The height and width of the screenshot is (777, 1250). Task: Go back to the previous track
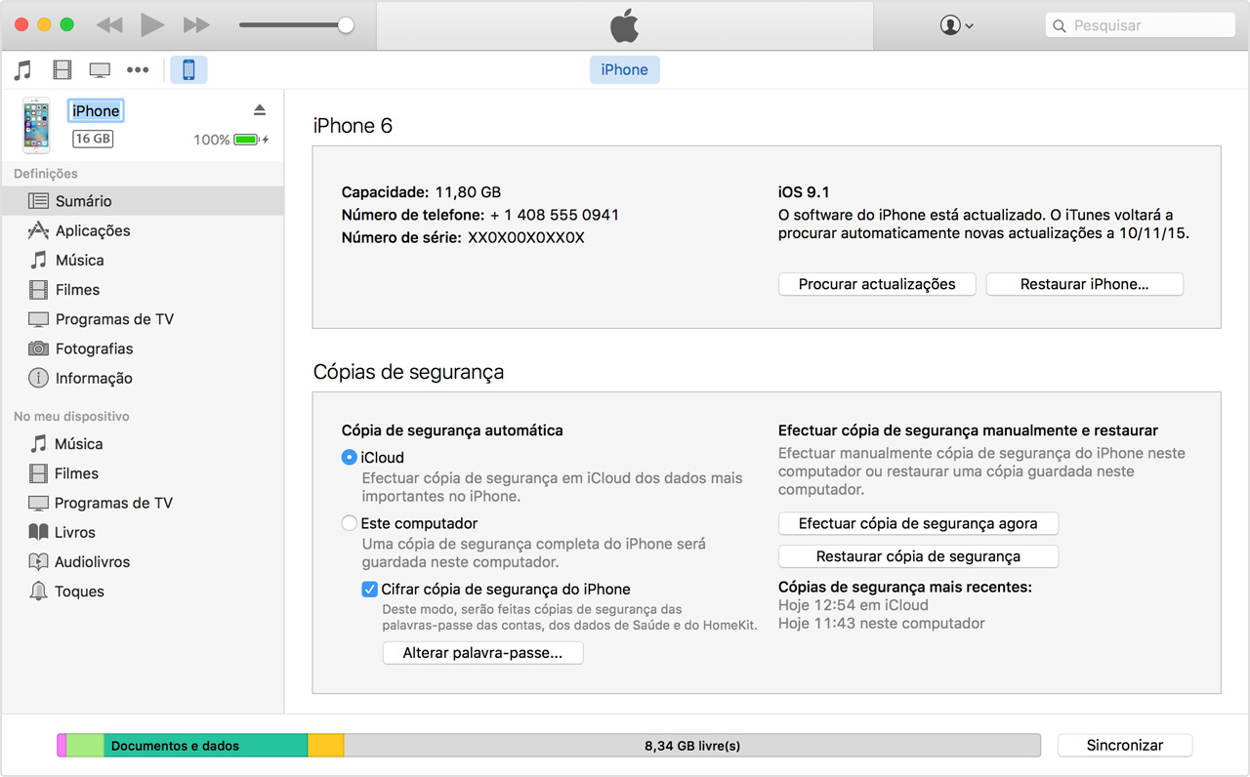[108, 25]
